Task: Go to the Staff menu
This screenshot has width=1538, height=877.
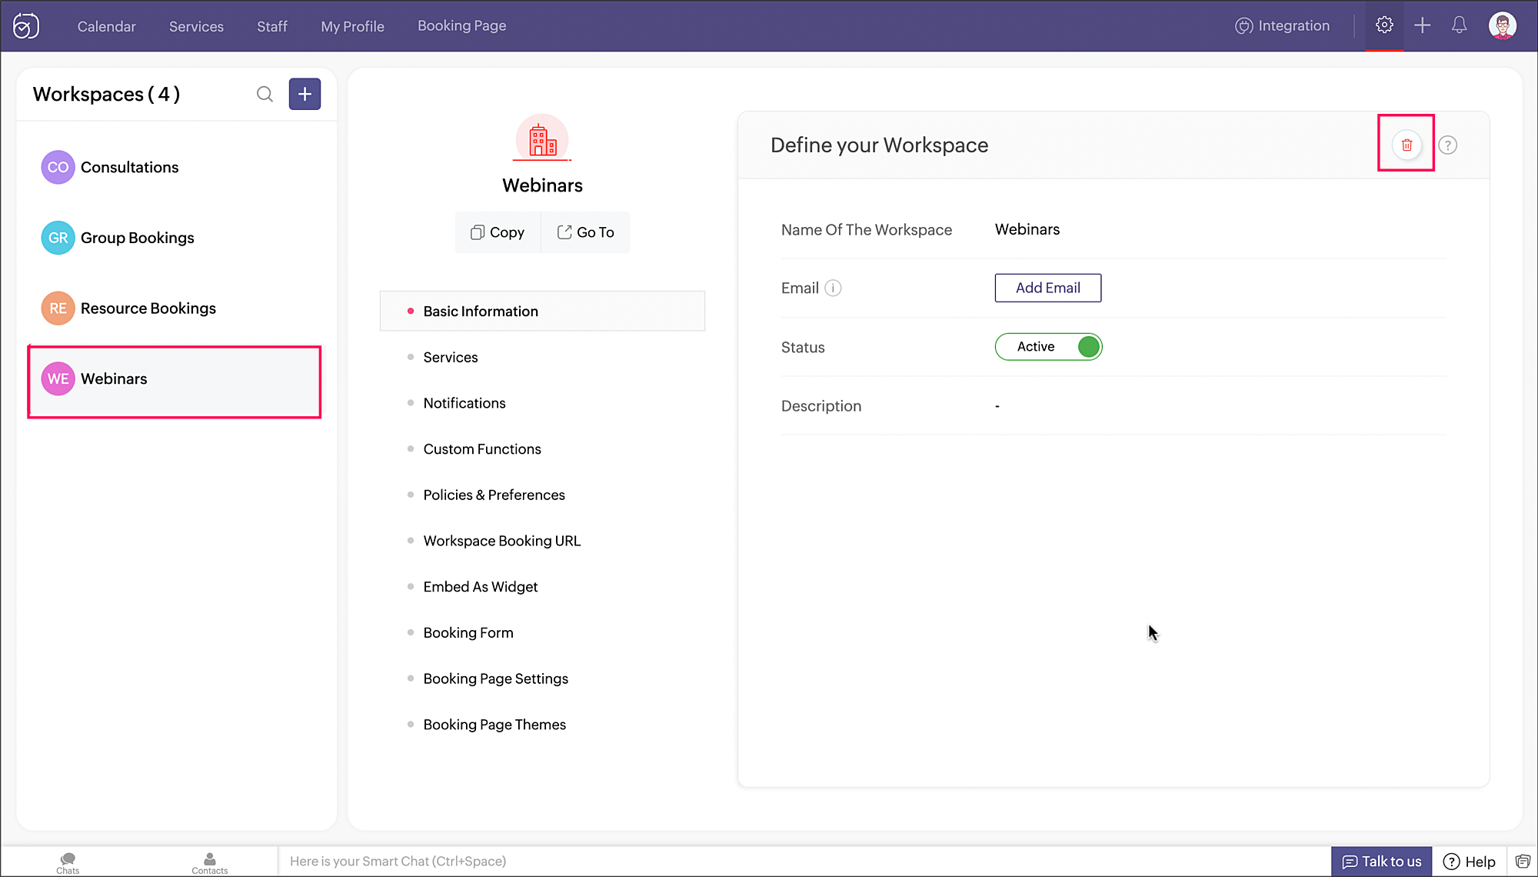Action: (x=271, y=26)
